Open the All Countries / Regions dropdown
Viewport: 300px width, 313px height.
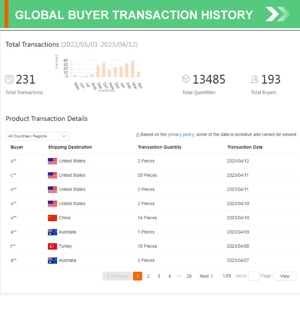[x=37, y=136]
